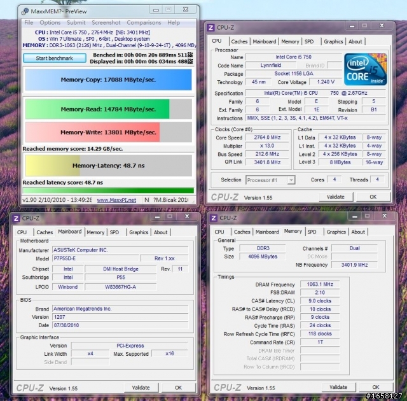This screenshot has width=407, height=401.
Task: Switch to Mainboard tab in the CPU window
Action: point(265,41)
